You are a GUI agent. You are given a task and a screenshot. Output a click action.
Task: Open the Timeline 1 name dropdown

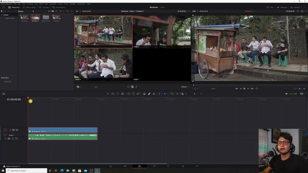coord(249,11)
